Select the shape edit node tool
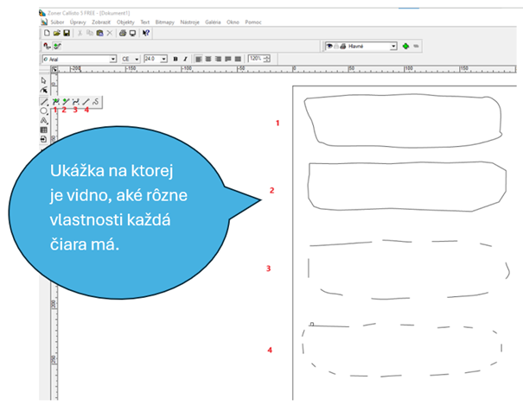 click(43, 91)
